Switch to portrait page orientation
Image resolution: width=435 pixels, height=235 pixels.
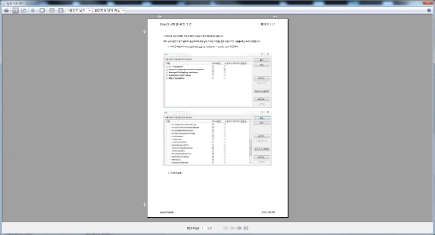[x=16, y=11]
